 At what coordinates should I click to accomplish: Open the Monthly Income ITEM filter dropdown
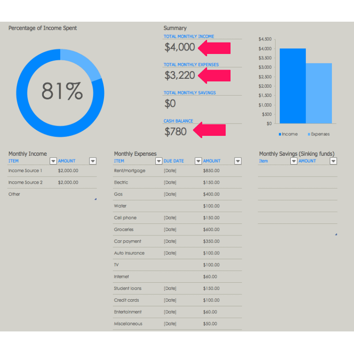tap(53, 161)
